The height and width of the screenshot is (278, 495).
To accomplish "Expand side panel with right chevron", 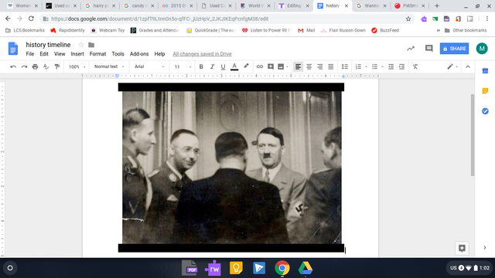I will [x=485, y=248].
